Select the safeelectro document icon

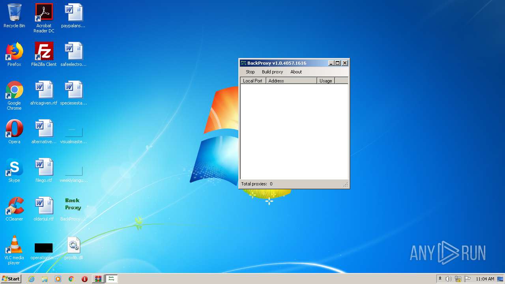point(73,55)
